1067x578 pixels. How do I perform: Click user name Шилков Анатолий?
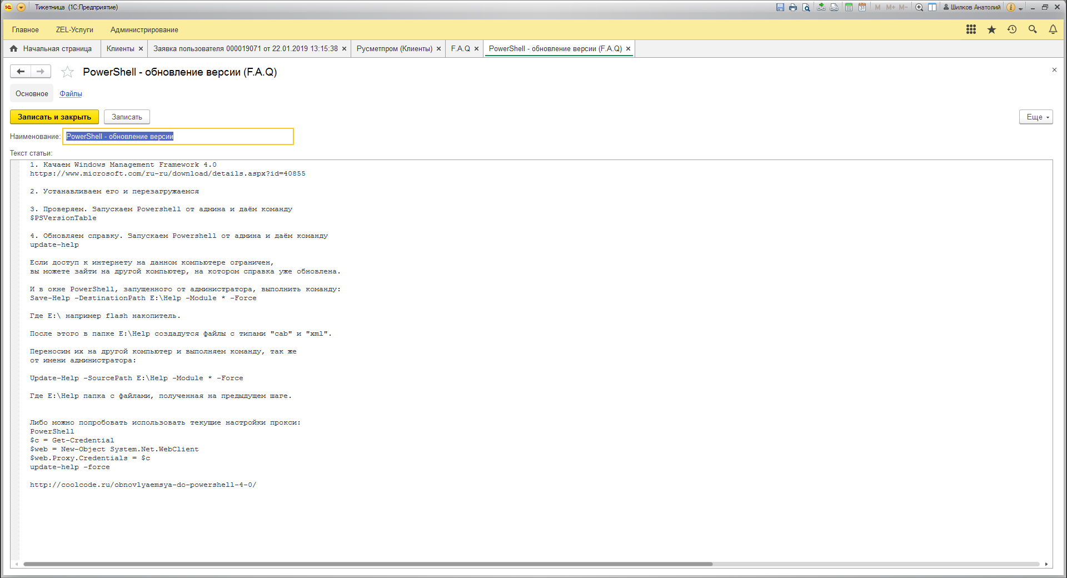(972, 7)
